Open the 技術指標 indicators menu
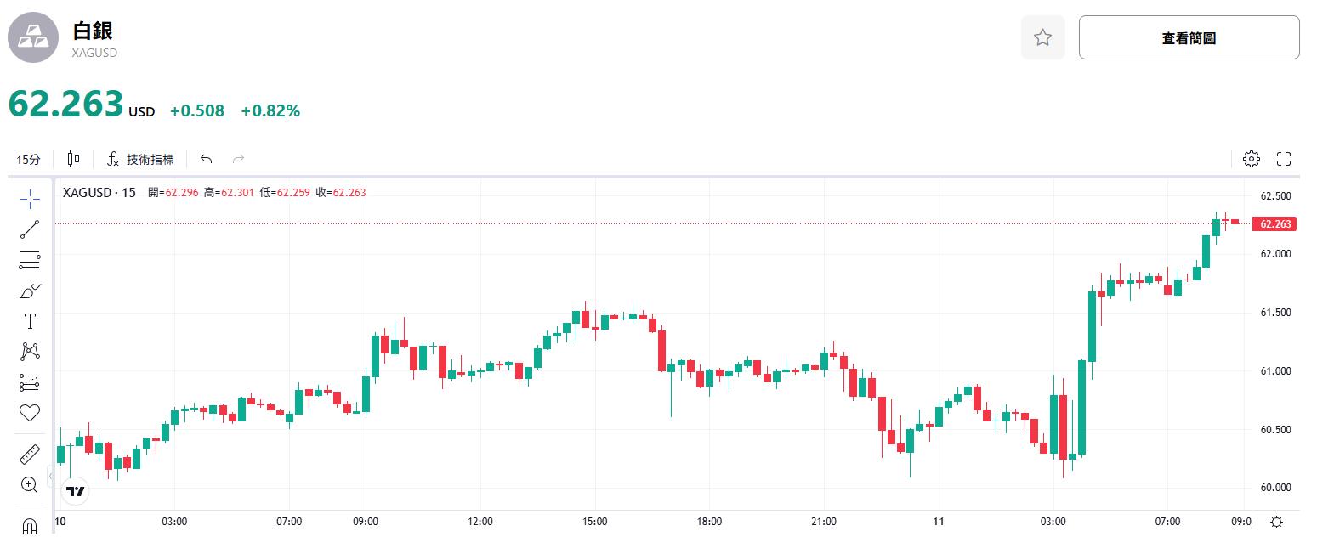The width and height of the screenshot is (1317, 548). coord(140,159)
